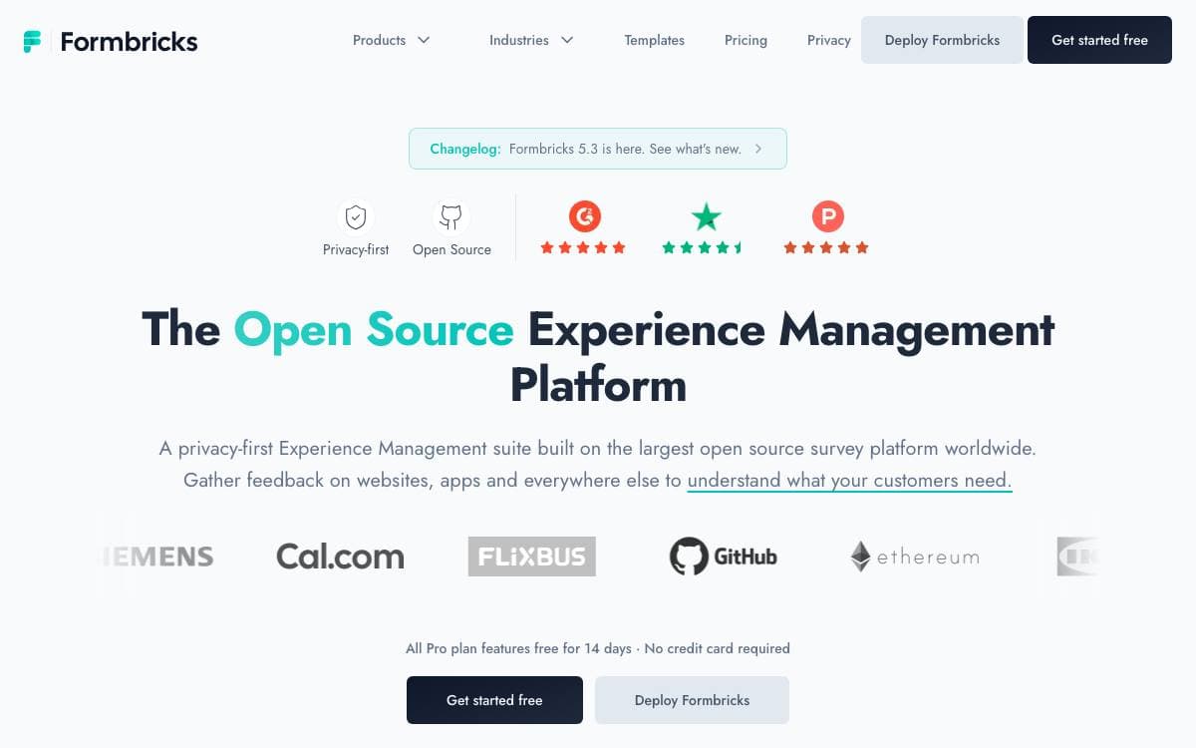Open the Product Hunt rating badge
The image size is (1196, 748).
tap(827, 215)
